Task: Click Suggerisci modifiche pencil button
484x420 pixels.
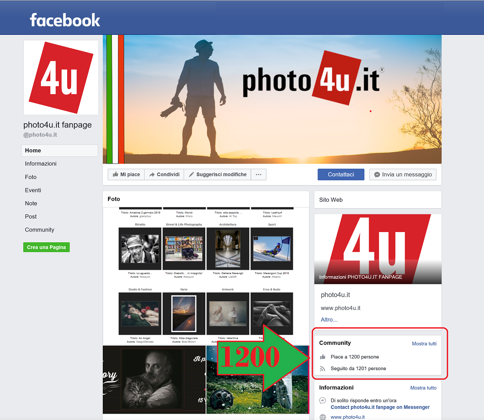Action: [218, 174]
